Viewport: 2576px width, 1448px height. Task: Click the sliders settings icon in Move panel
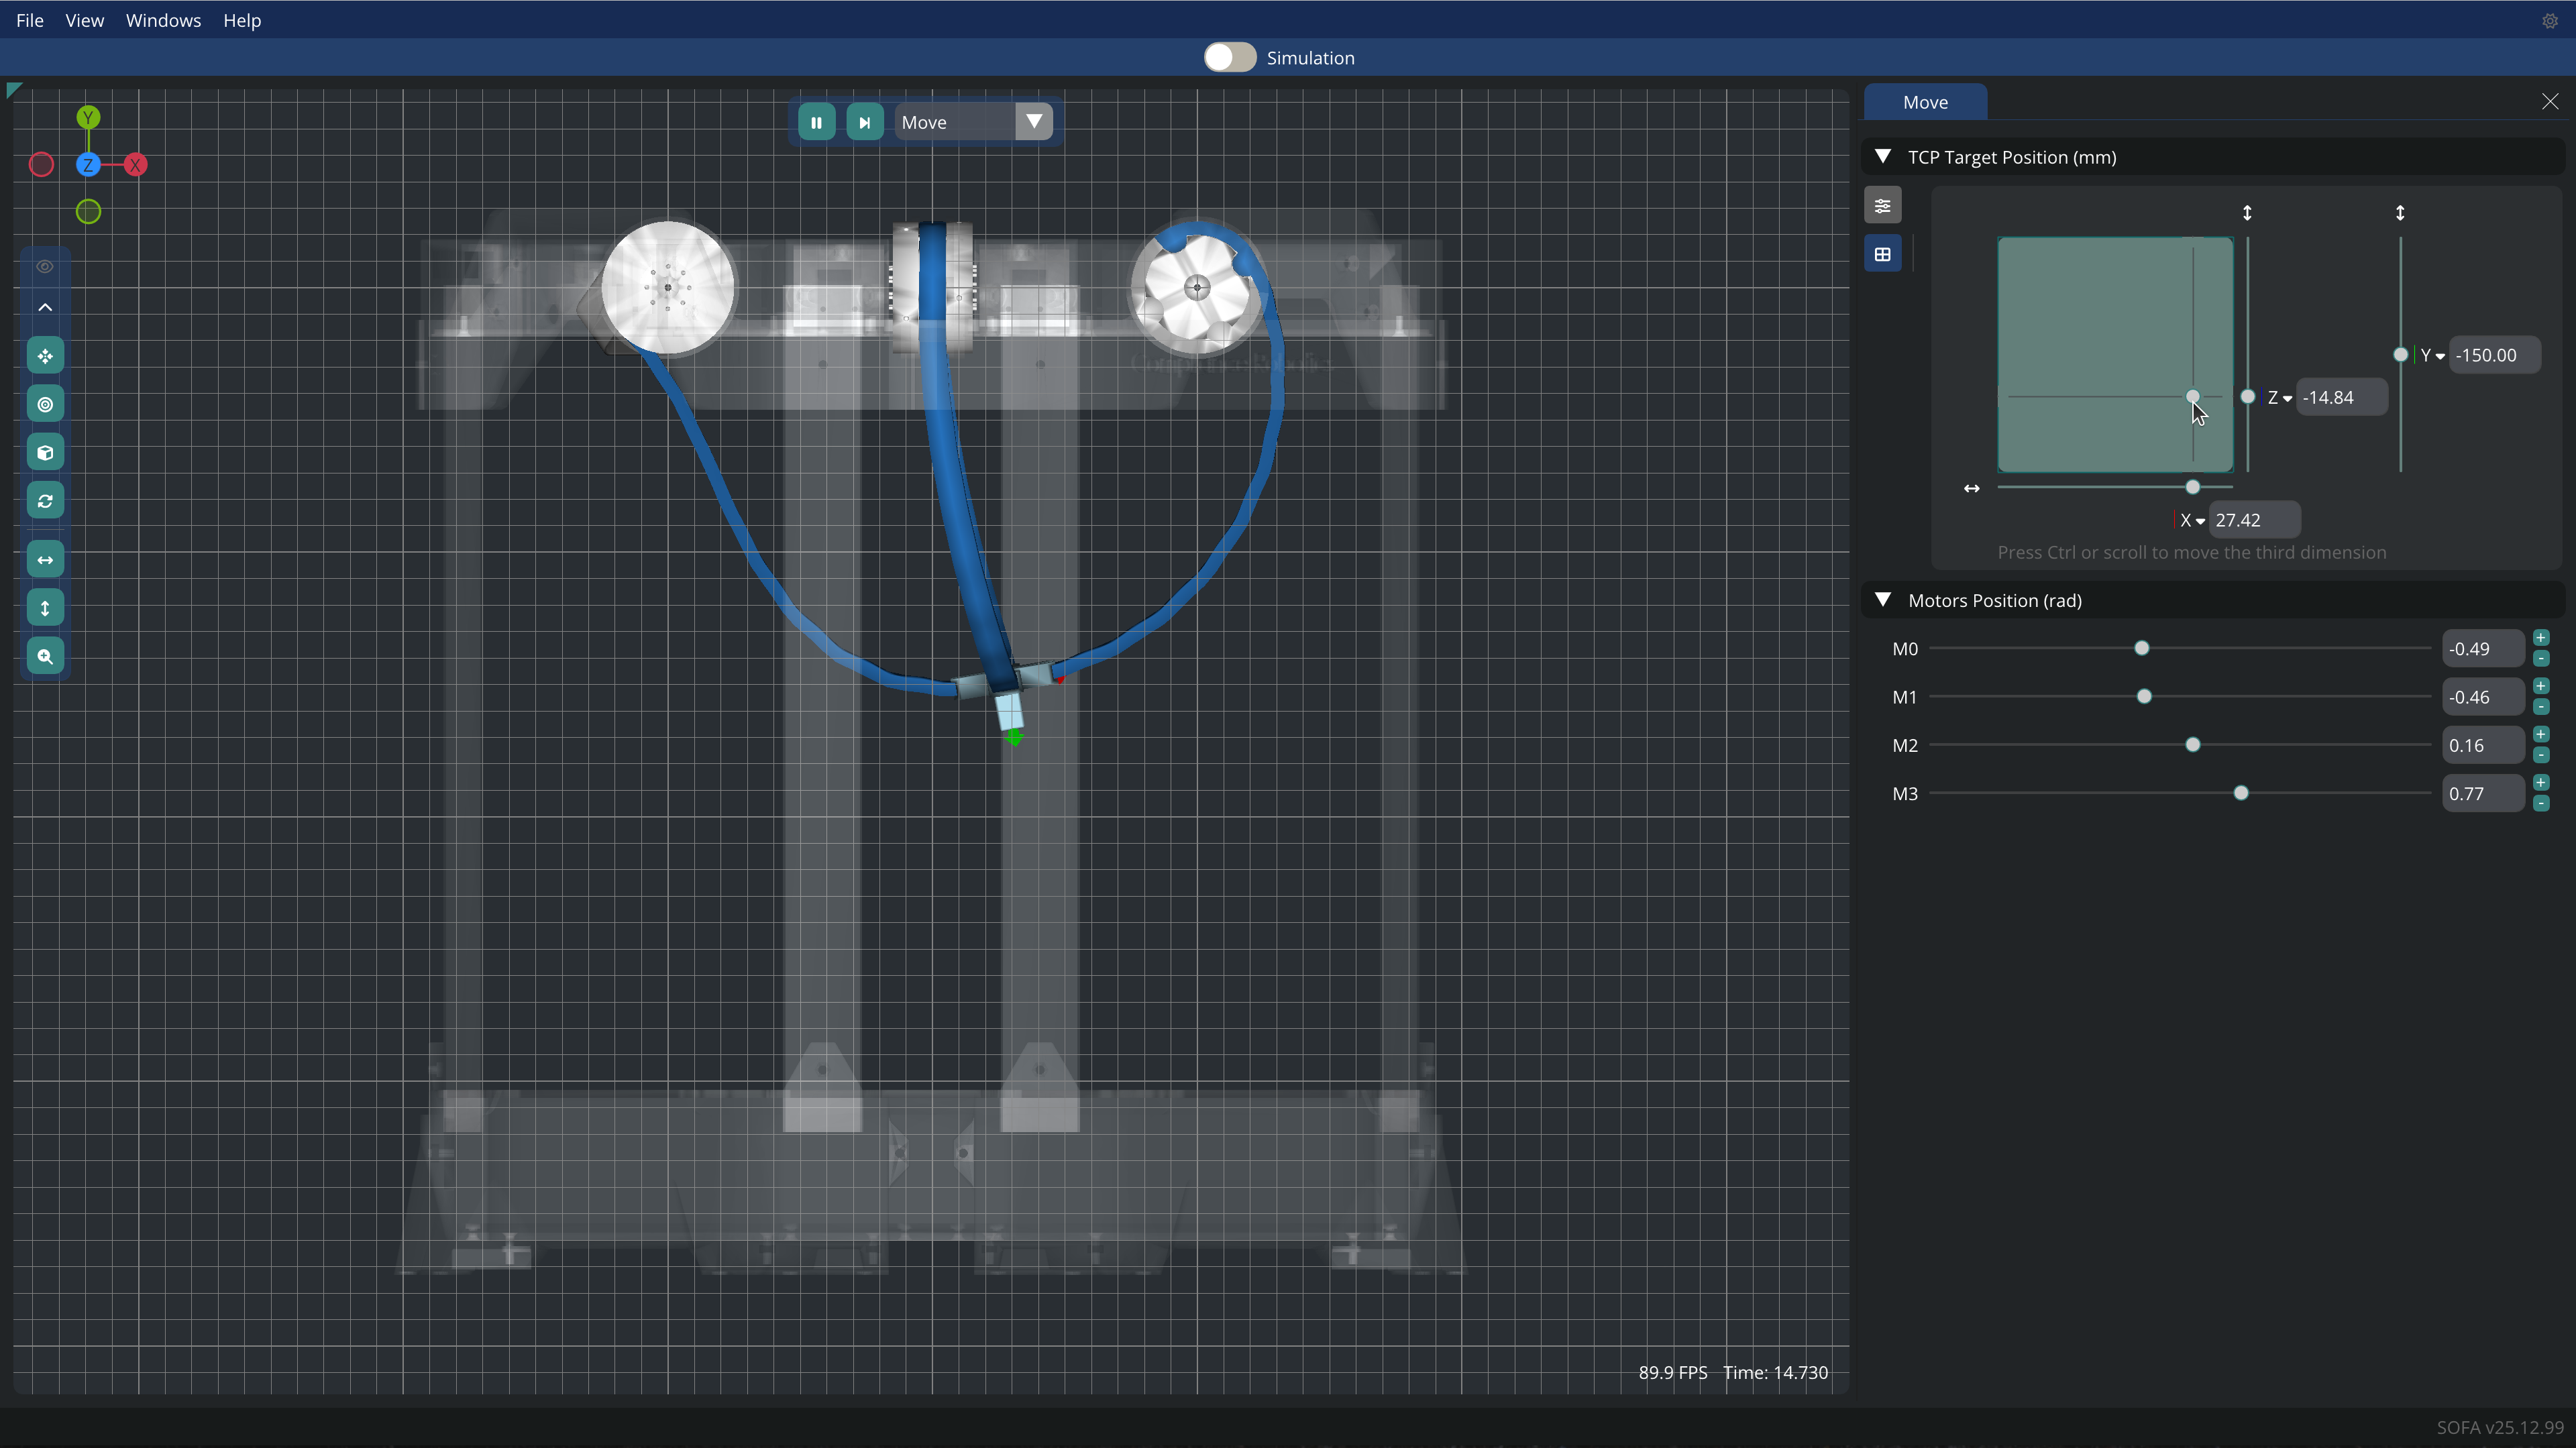coord(1882,206)
